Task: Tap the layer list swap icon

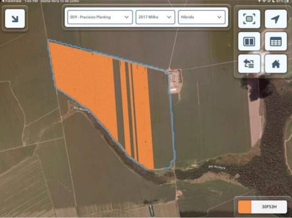Action: [x=249, y=63]
